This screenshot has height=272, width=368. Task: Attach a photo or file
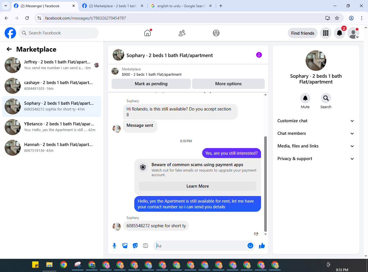pyautogui.click(x=125, y=246)
